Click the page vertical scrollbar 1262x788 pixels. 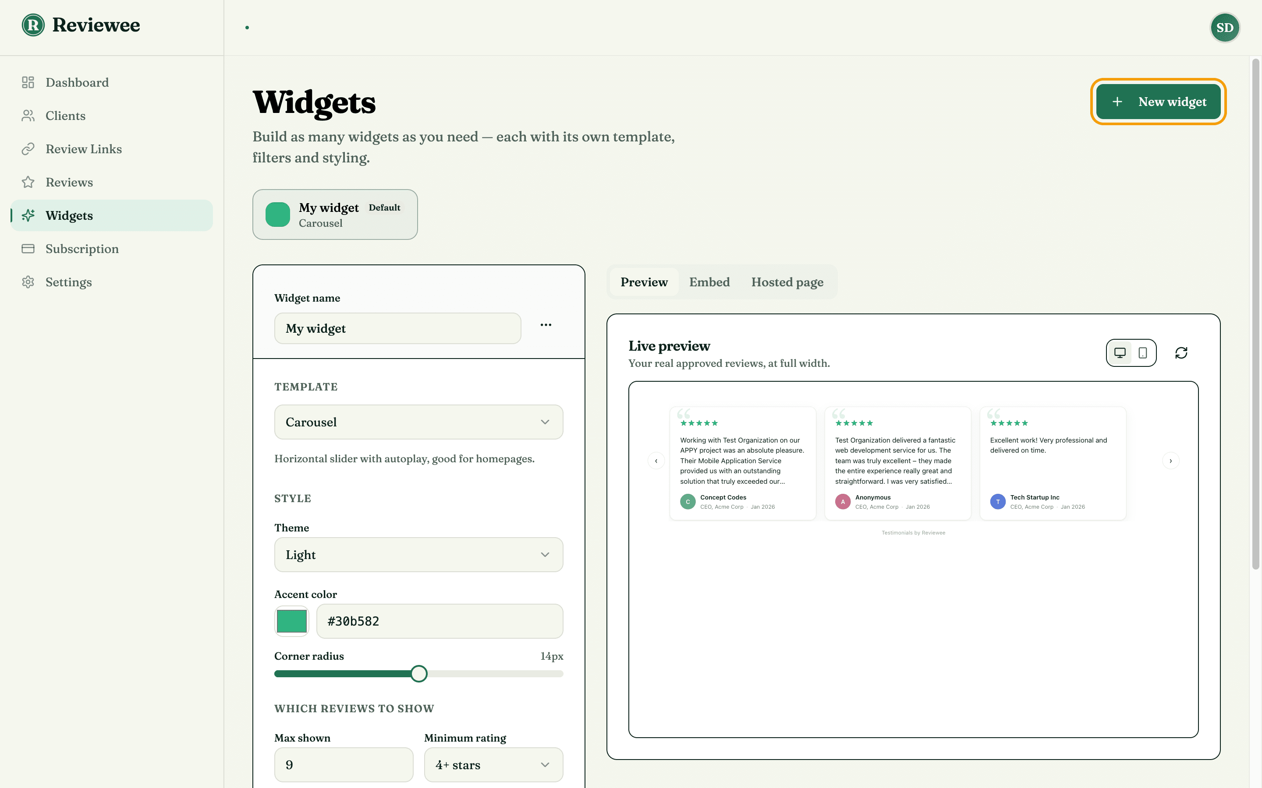tap(1256, 314)
